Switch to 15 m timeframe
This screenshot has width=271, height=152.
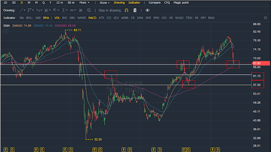tap(60, 3)
